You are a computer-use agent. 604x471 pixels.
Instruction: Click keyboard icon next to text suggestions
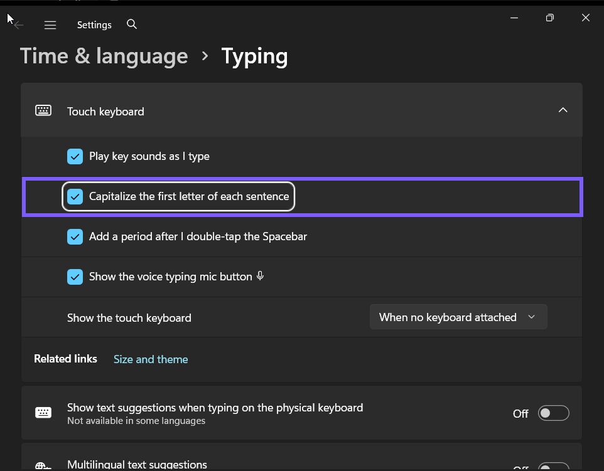click(43, 413)
